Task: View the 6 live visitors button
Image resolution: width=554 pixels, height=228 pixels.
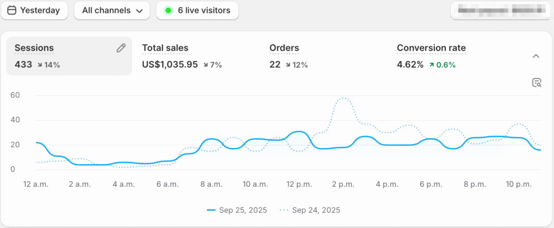Action: (197, 10)
